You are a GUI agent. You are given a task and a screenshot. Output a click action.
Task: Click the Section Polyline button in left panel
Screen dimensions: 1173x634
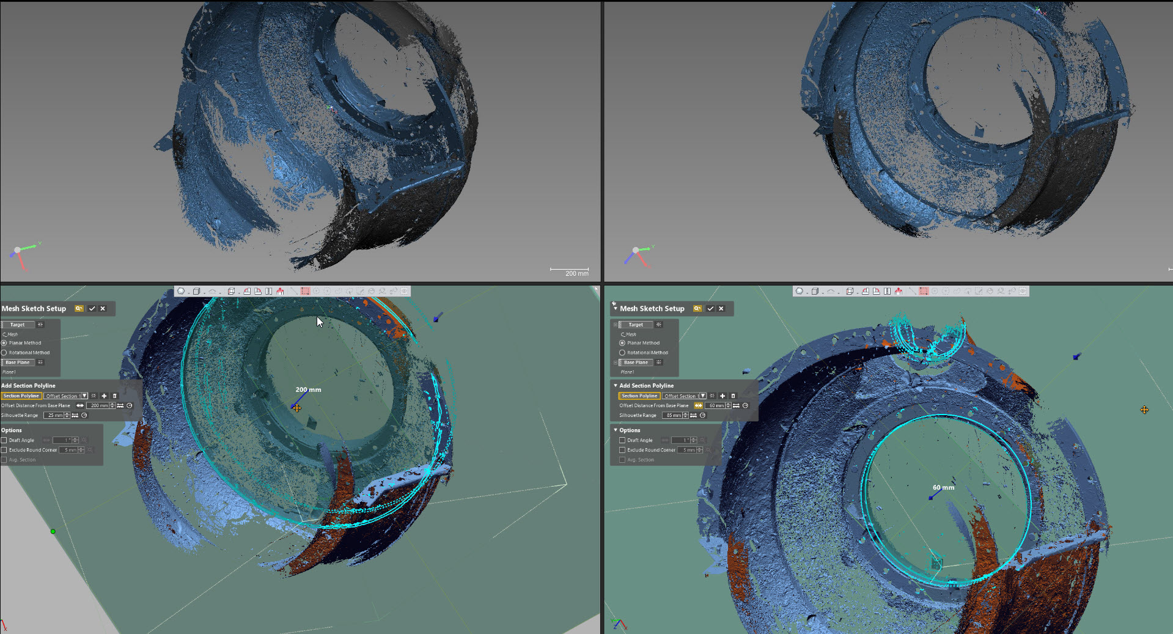21,396
